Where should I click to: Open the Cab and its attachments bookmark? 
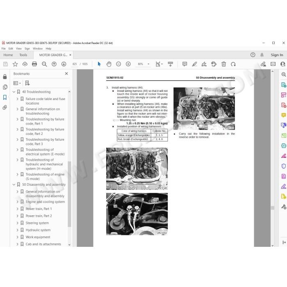[x=43, y=244]
